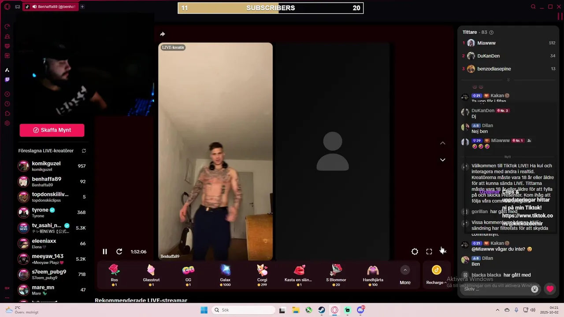Send the S Blommor gift
This screenshot has width=564, height=317.
point(336,276)
